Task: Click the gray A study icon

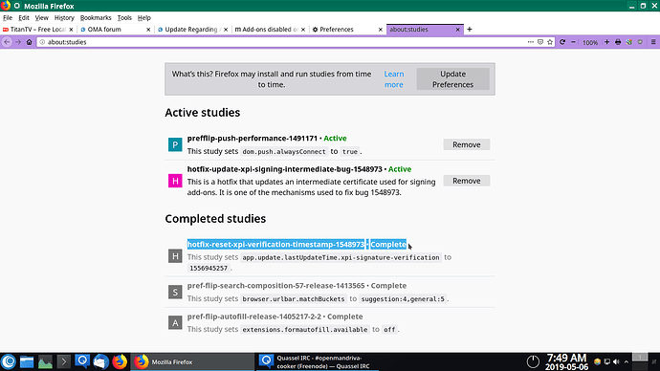Action: coord(175,322)
